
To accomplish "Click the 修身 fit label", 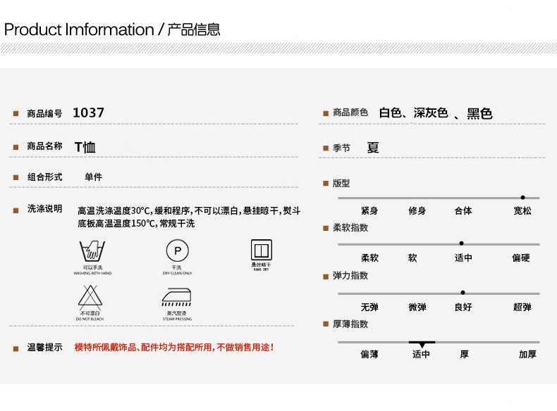I will tap(417, 210).
